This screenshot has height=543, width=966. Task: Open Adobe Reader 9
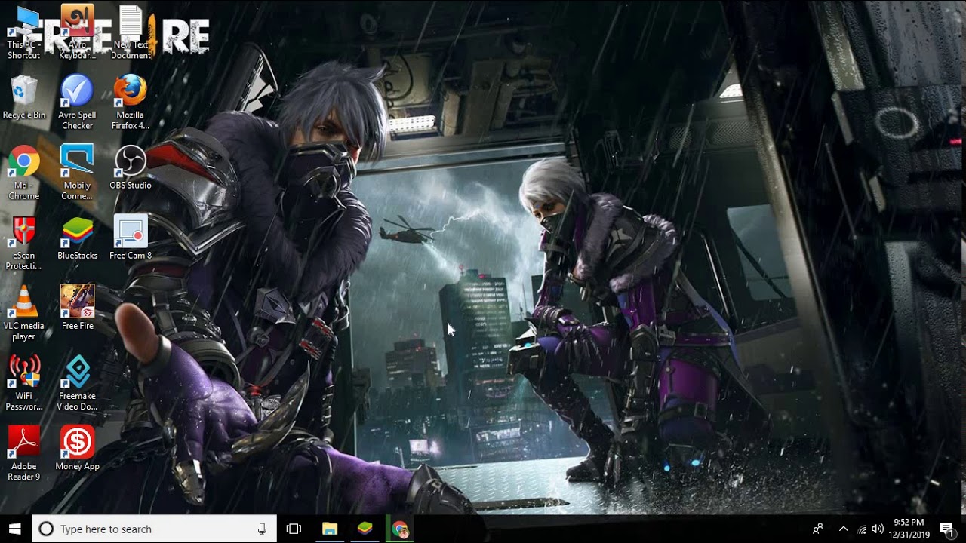point(24,453)
